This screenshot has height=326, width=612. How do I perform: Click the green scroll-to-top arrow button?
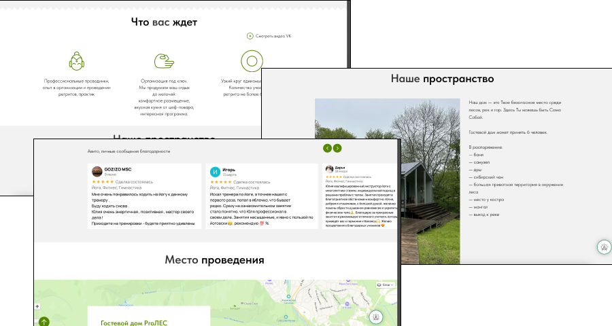point(44,322)
